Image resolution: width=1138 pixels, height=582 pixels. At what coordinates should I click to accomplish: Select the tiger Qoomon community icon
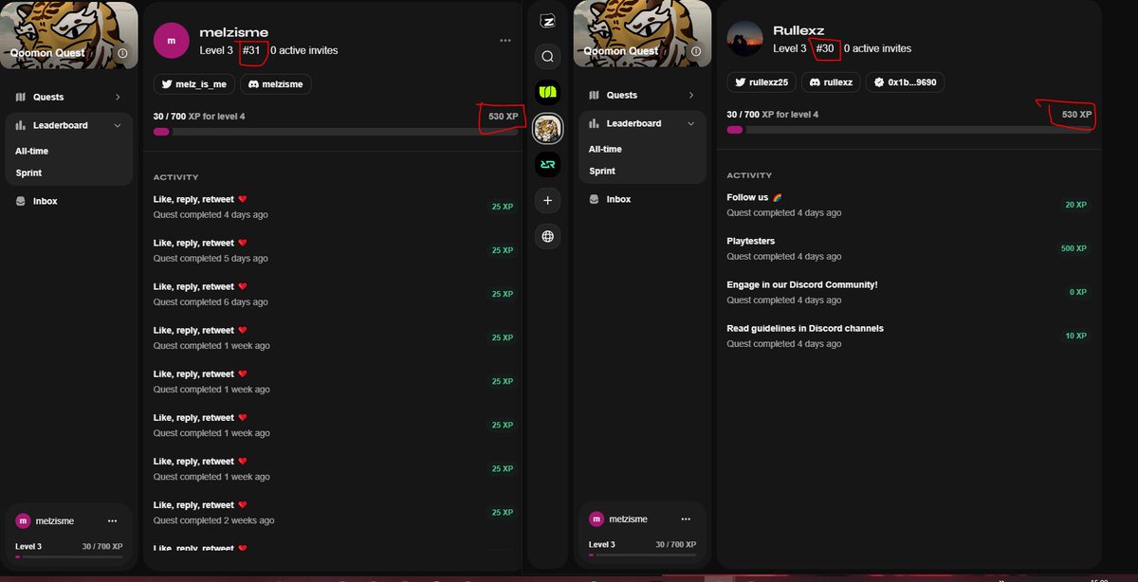tap(547, 128)
